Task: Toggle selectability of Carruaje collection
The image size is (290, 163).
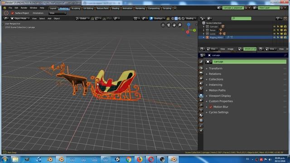Action: tap(278, 27)
